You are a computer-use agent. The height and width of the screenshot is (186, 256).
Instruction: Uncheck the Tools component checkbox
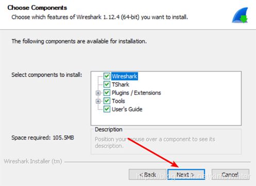coord(107,100)
